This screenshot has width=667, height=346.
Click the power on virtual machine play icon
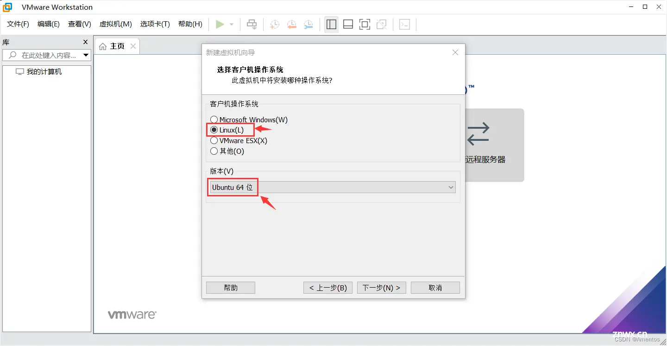point(220,24)
